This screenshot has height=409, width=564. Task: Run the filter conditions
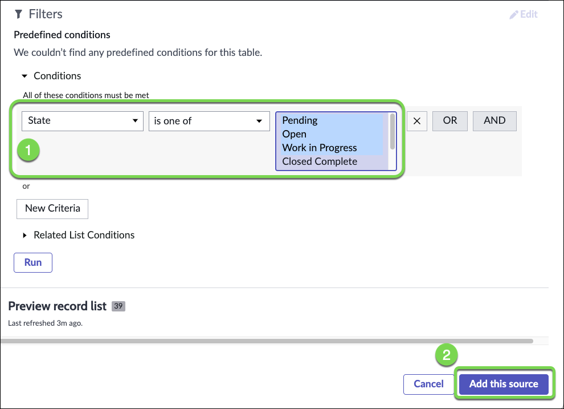coord(33,262)
